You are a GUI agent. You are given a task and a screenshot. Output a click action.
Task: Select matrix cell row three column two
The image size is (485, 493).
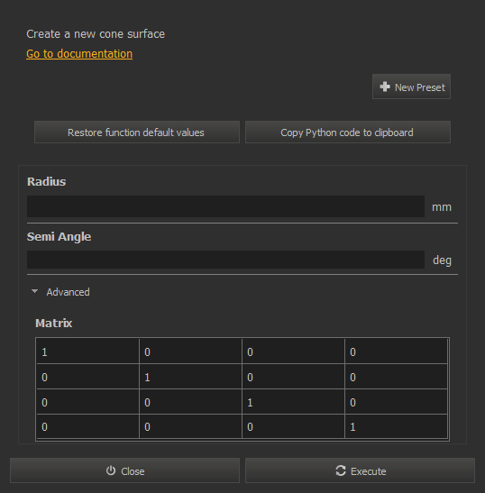pyautogui.click(x=190, y=402)
